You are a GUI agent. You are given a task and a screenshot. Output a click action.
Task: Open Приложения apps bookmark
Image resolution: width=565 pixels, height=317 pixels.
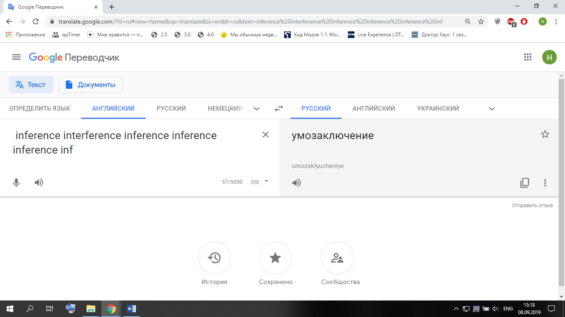pos(26,35)
